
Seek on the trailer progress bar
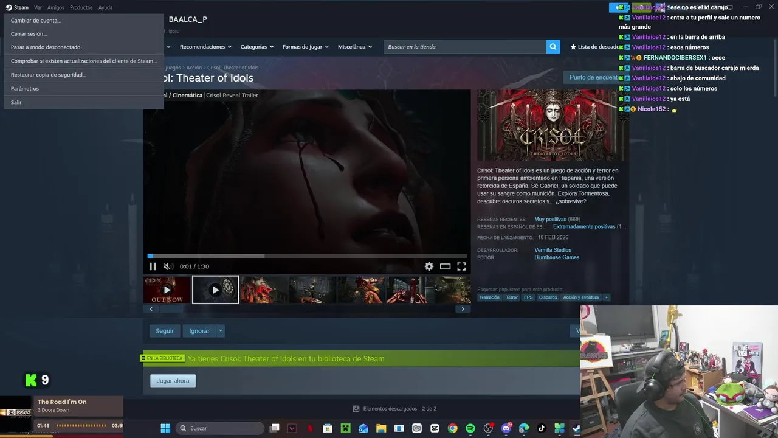point(307,256)
